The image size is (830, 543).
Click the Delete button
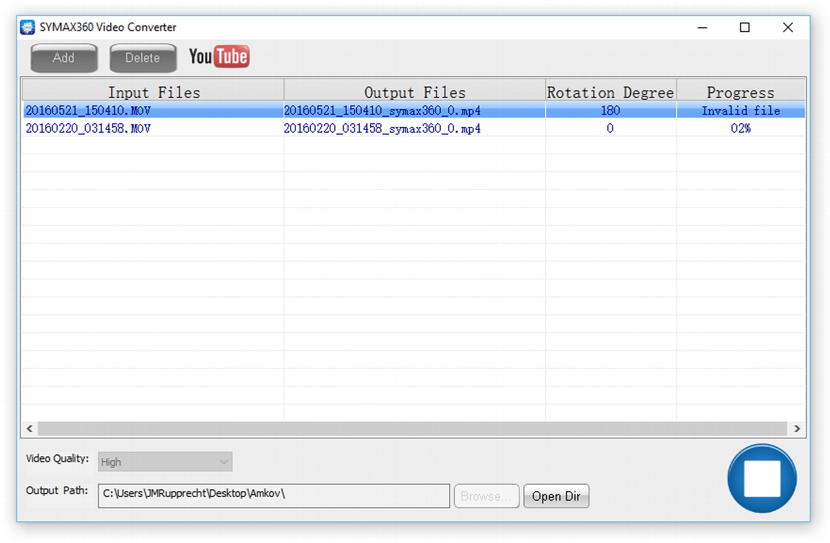(x=143, y=58)
